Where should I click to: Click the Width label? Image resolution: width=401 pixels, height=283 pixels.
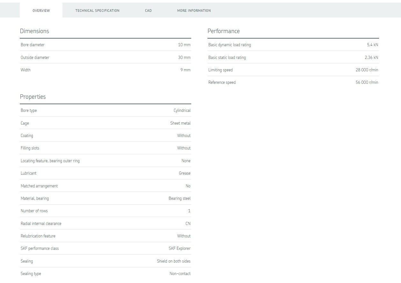(x=26, y=70)
